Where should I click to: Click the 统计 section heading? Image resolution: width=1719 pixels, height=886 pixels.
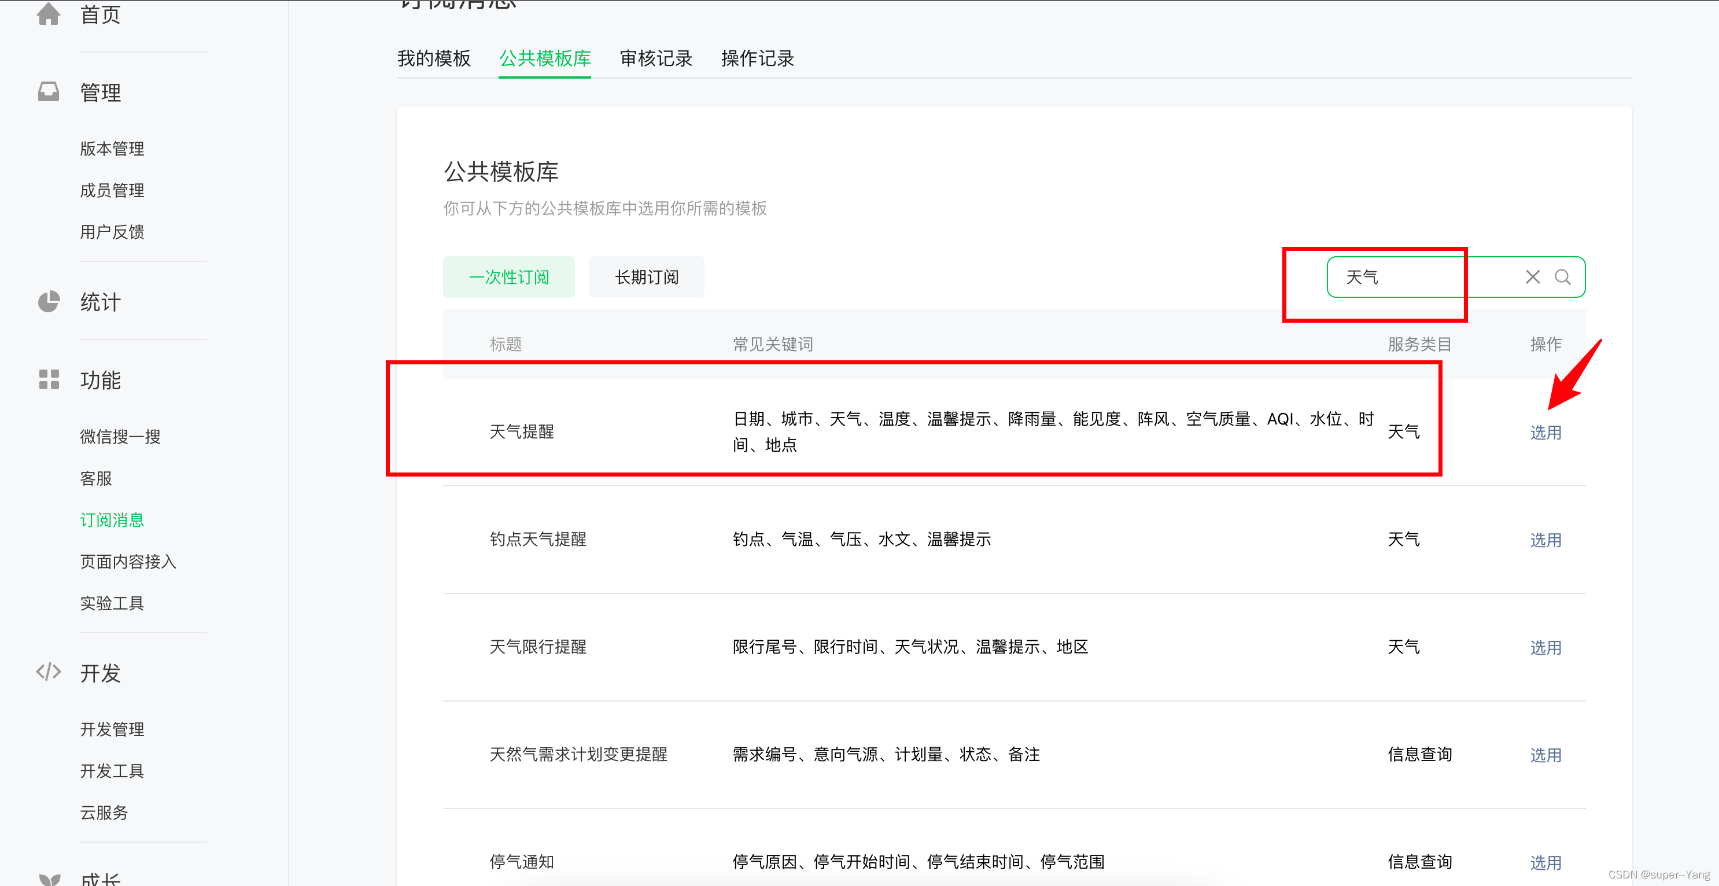pyautogui.click(x=100, y=302)
